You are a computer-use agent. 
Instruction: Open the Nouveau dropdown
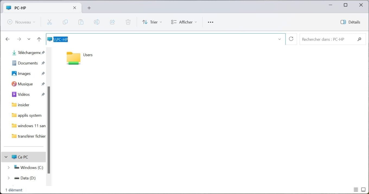tap(21, 22)
